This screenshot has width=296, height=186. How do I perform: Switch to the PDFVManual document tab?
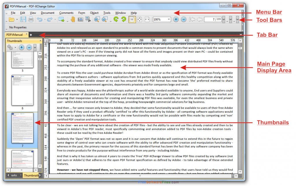(15, 34)
